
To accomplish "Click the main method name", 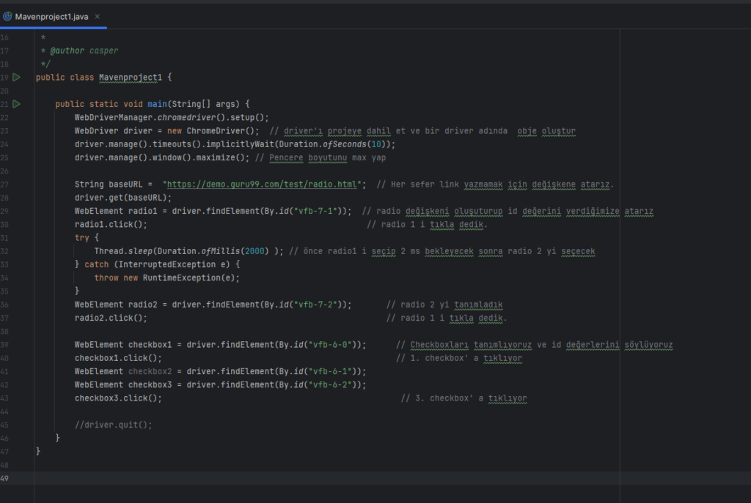I will (158, 104).
